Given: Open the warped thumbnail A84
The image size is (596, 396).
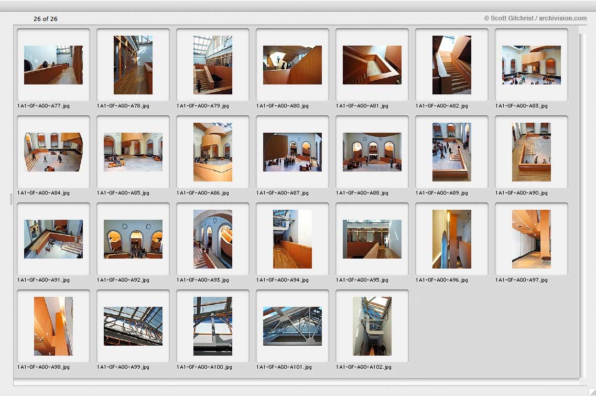Looking at the screenshot, I should (53, 152).
